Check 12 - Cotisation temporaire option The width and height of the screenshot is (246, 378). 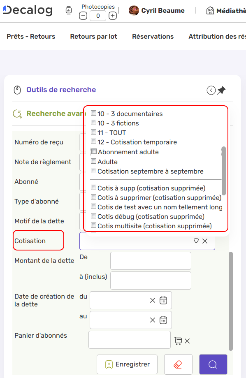coord(93,141)
